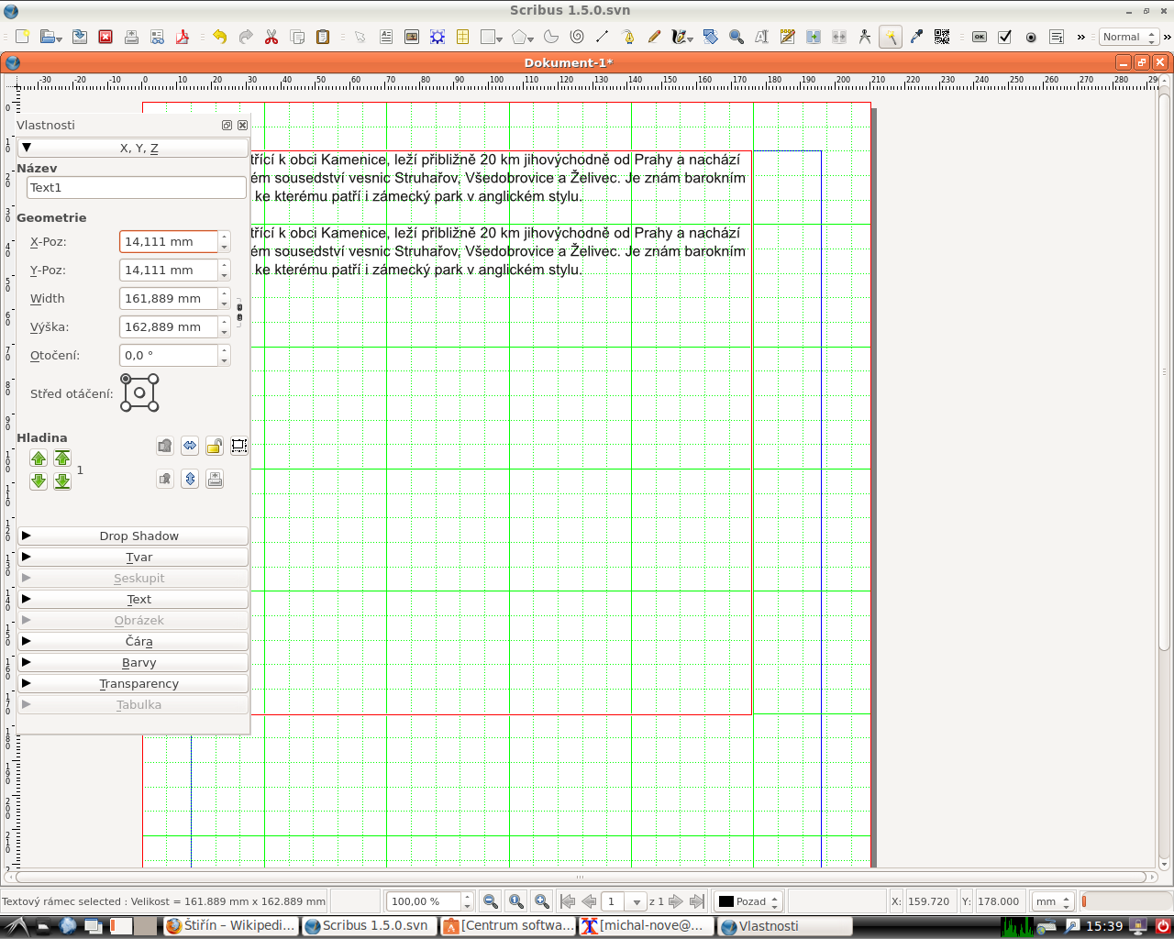This screenshot has width=1174, height=939.
Task: Switch to the Wikipedia window in taskbar
Action: [x=227, y=925]
